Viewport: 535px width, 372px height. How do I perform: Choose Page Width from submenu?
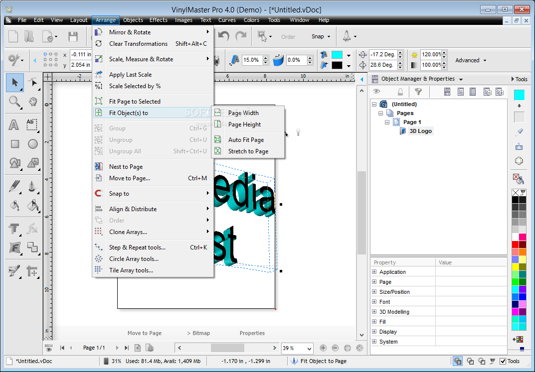tap(248, 113)
